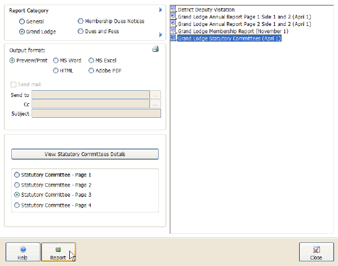Viewport: 338px width, 266px height.
Task: Click the Annual Report Page 2 icon
Action: [x=174, y=24]
